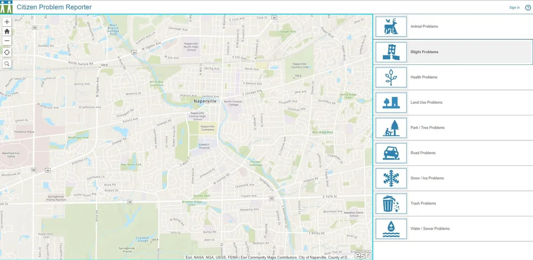Click the map zoom out minus button
The width and height of the screenshot is (533, 260).
pyautogui.click(x=7, y=41)
